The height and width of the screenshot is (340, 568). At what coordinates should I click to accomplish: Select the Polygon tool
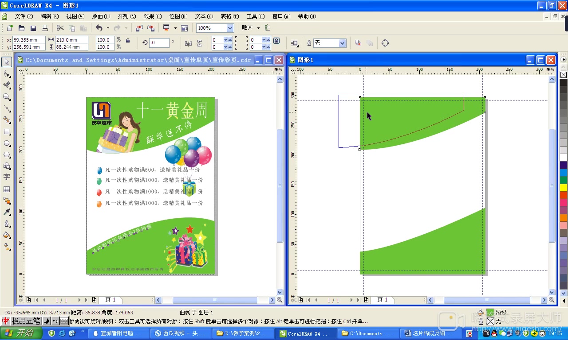tap(7, 155)
